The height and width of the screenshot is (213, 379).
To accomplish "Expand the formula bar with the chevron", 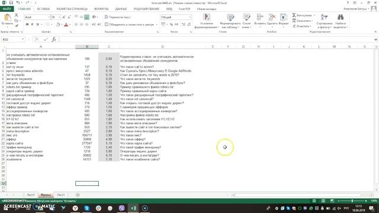I will coord(375,40).
